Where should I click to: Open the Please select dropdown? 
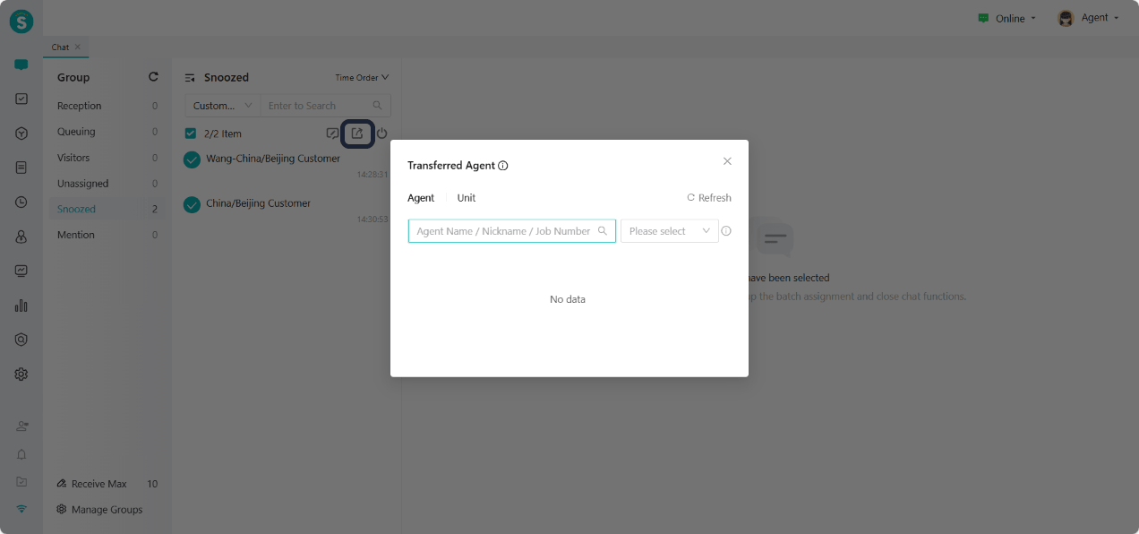pos(669,231)
